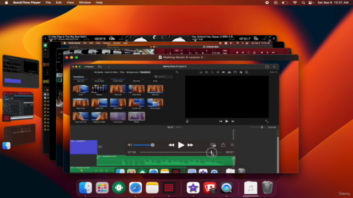The width and height of the screenshot is (353, 198).
Task: Select the Wipe Left transition thumbnail
Action: pyautogui.click(x=118, y=89)
